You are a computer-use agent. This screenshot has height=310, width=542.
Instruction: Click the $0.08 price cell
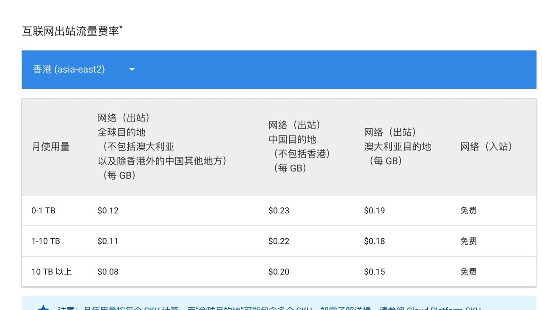point(108,272)
